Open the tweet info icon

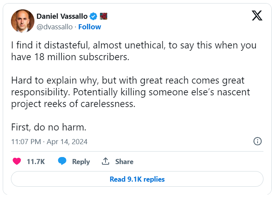(x=258, y=141)
